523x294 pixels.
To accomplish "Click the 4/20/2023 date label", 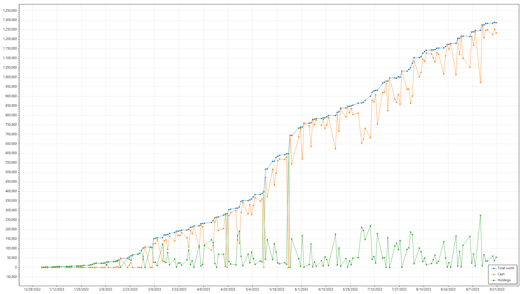I will pyautogui.click(x=228, y=289).
